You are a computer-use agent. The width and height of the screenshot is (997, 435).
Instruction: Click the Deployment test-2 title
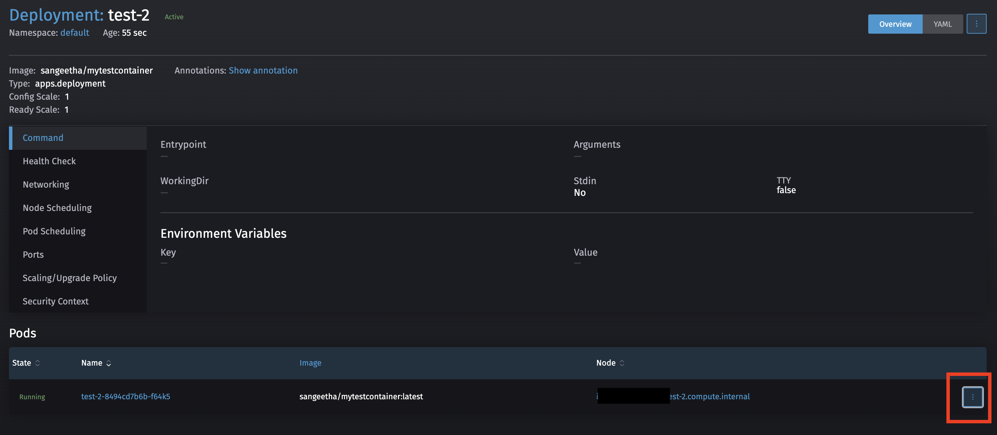[79, 15]
